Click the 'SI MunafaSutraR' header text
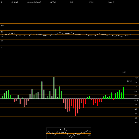Screen dimensions: 139x139 pos(34,2)
